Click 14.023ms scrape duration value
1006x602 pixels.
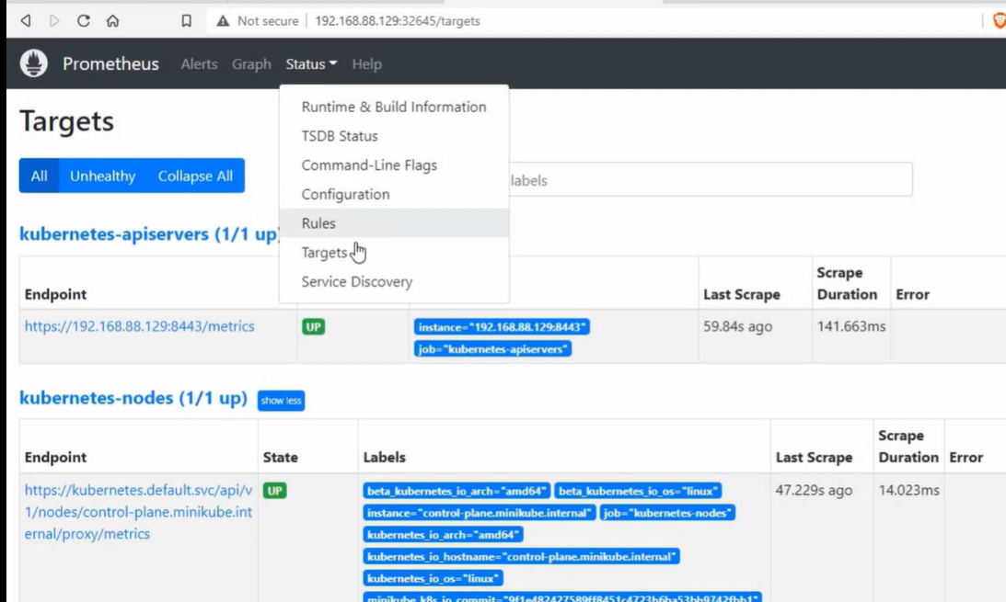tap(909, 491)
